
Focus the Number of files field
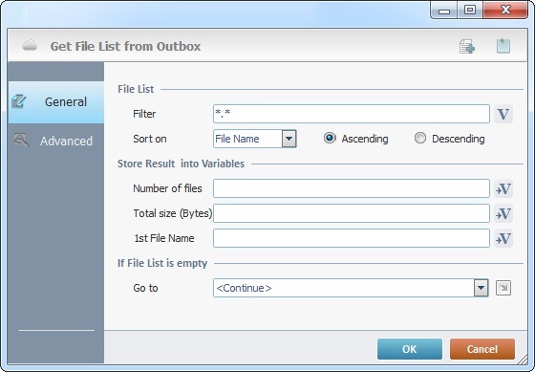[x=352, y=188]
